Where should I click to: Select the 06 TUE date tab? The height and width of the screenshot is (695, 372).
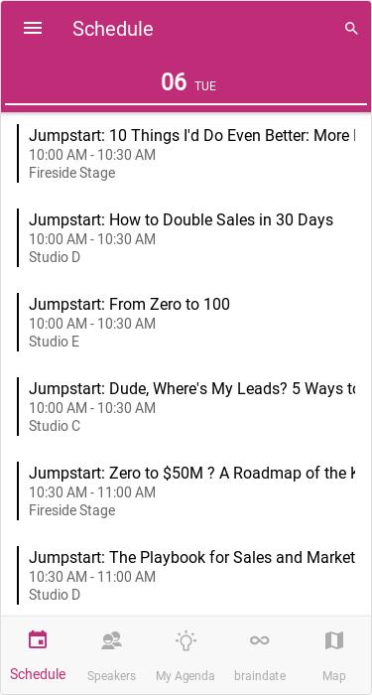(186, 82)
